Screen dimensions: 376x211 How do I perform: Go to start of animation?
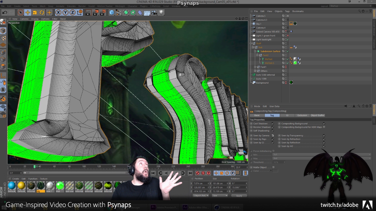(x=153, y=173)
